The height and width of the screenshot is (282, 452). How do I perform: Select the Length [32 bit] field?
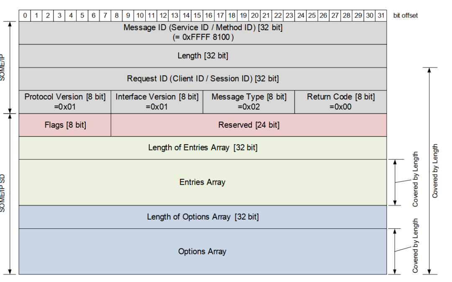click(203, 56)
